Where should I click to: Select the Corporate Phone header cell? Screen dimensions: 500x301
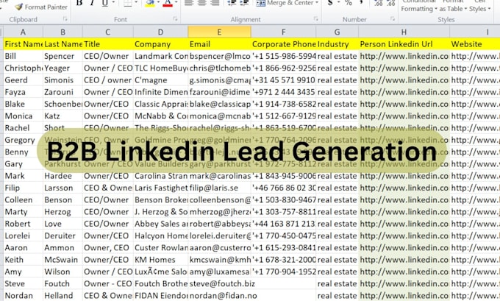click(284, 44)
